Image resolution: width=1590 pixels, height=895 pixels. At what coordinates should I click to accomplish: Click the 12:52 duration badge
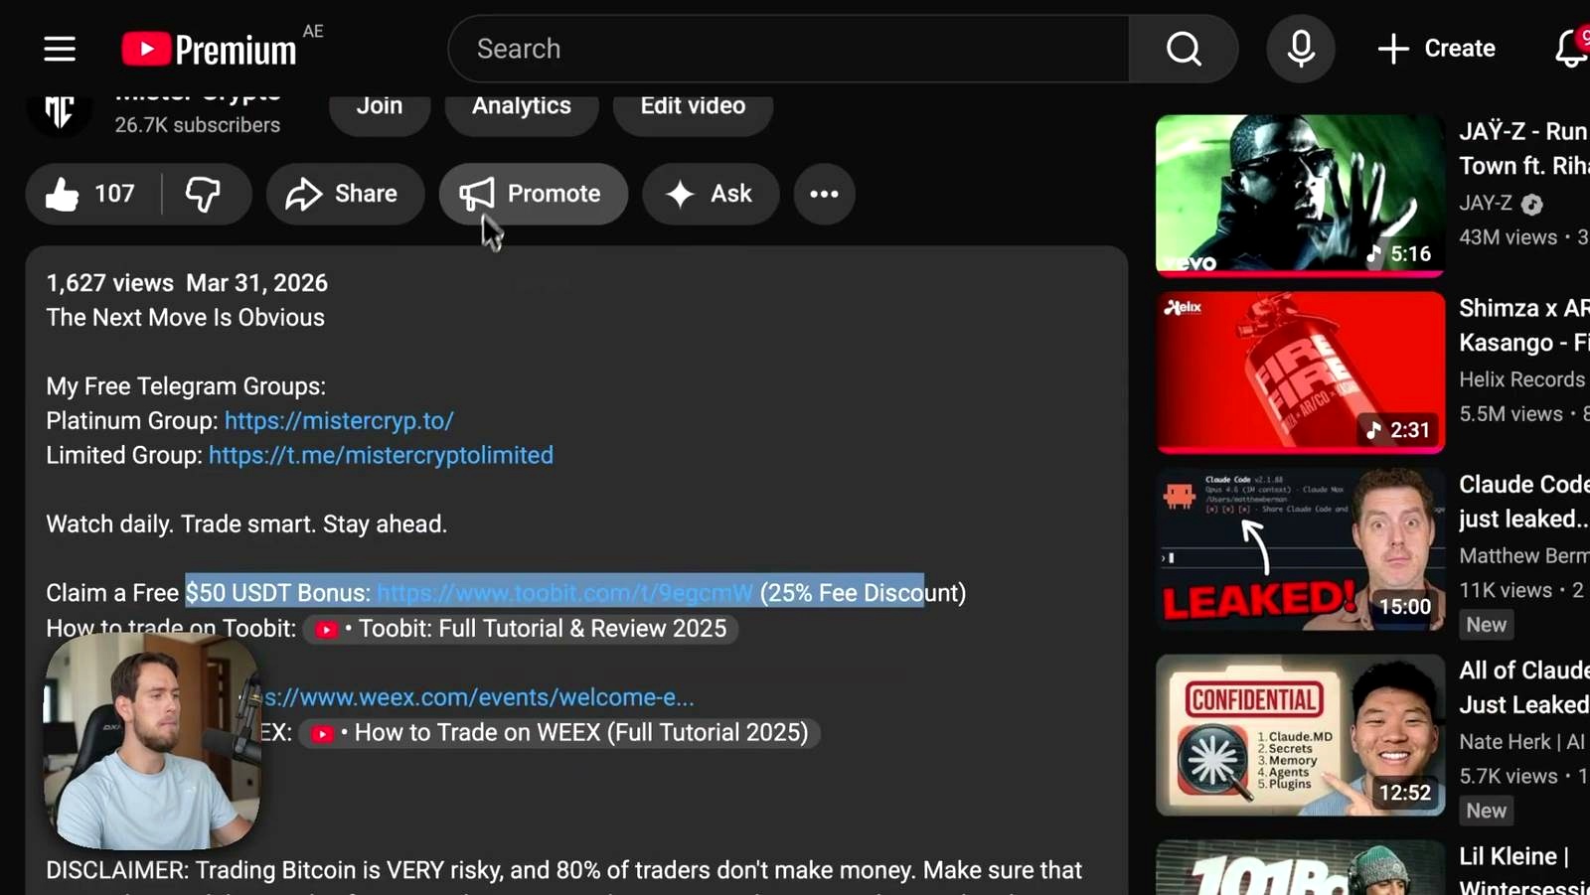pyautogui.click(x=1405, y=793)
